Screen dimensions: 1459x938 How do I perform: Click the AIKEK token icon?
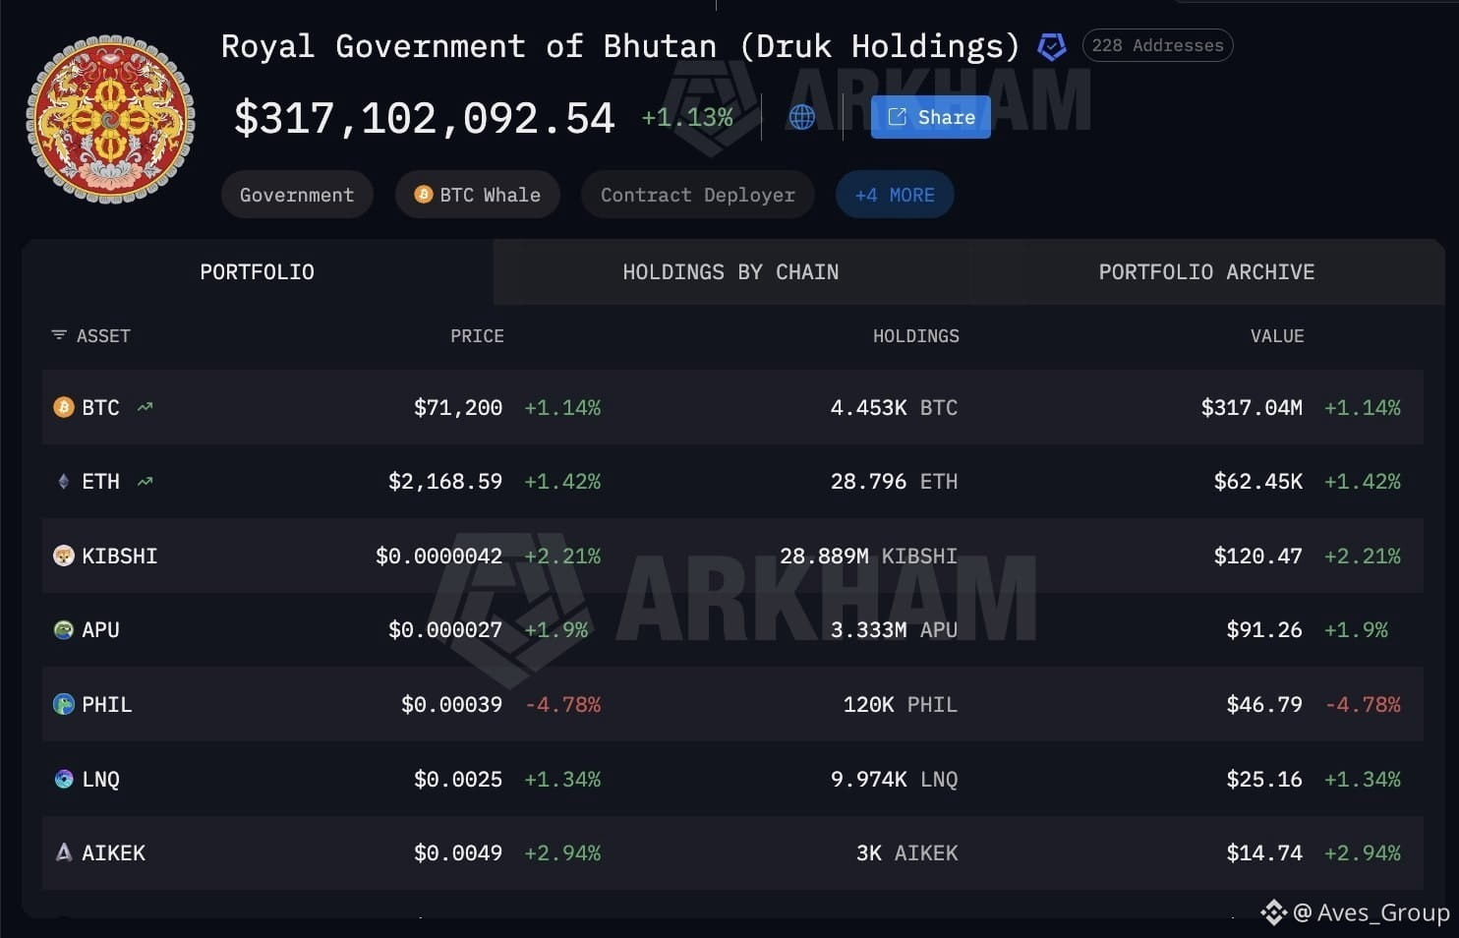(64, 852)
